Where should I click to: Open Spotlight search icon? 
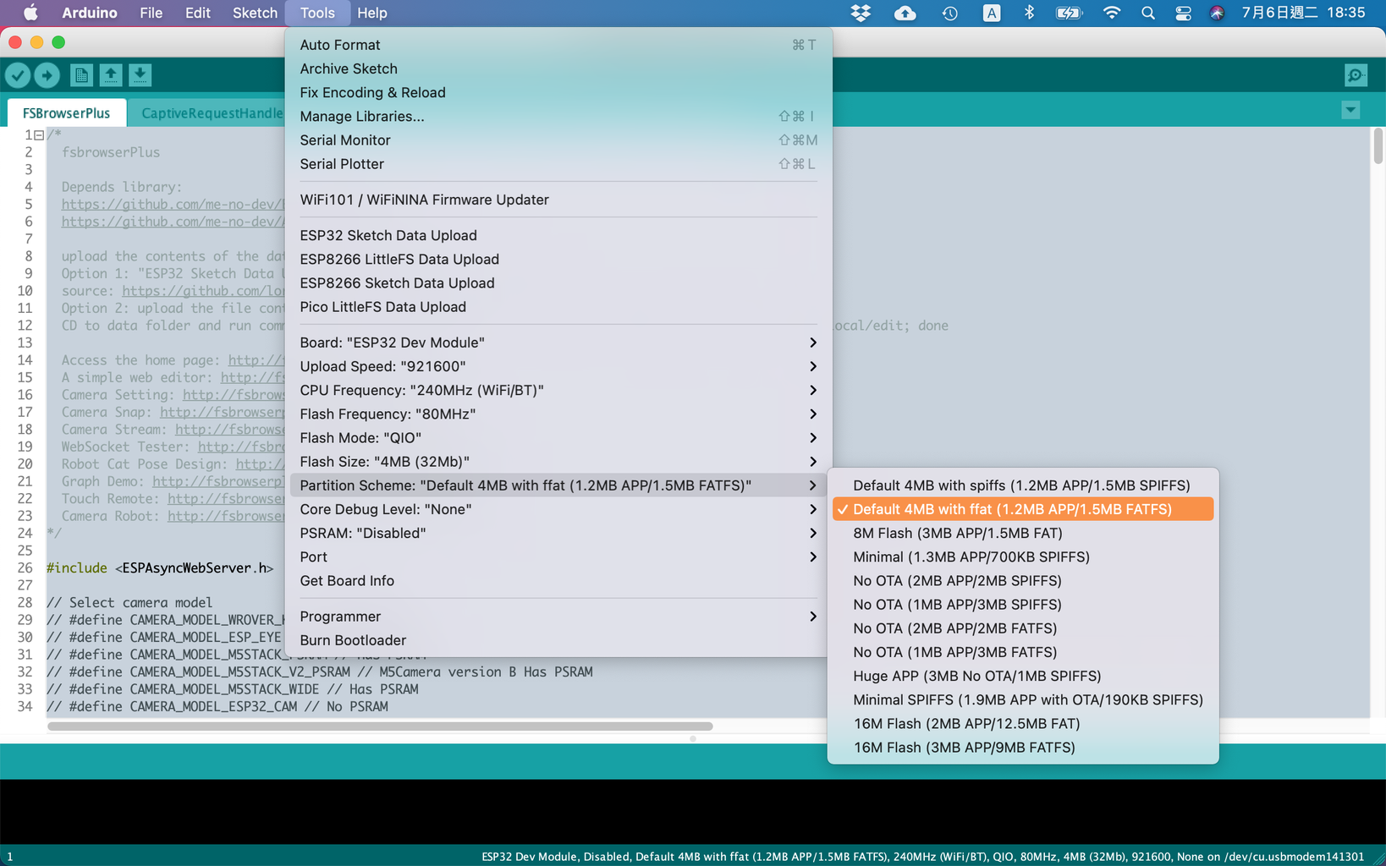[x=1147, y=13]
